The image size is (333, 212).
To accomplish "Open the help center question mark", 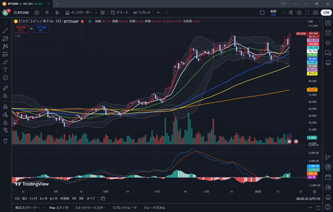I will pyautogui.click(x=328, y=207).
